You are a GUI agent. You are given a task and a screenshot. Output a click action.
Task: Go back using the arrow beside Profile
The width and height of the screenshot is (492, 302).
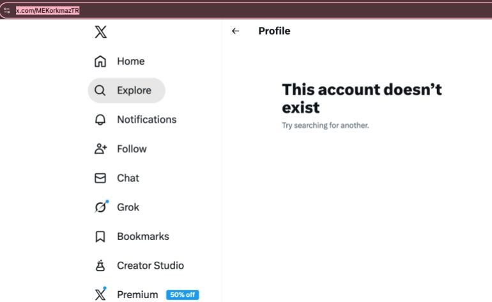pos(236,31)
